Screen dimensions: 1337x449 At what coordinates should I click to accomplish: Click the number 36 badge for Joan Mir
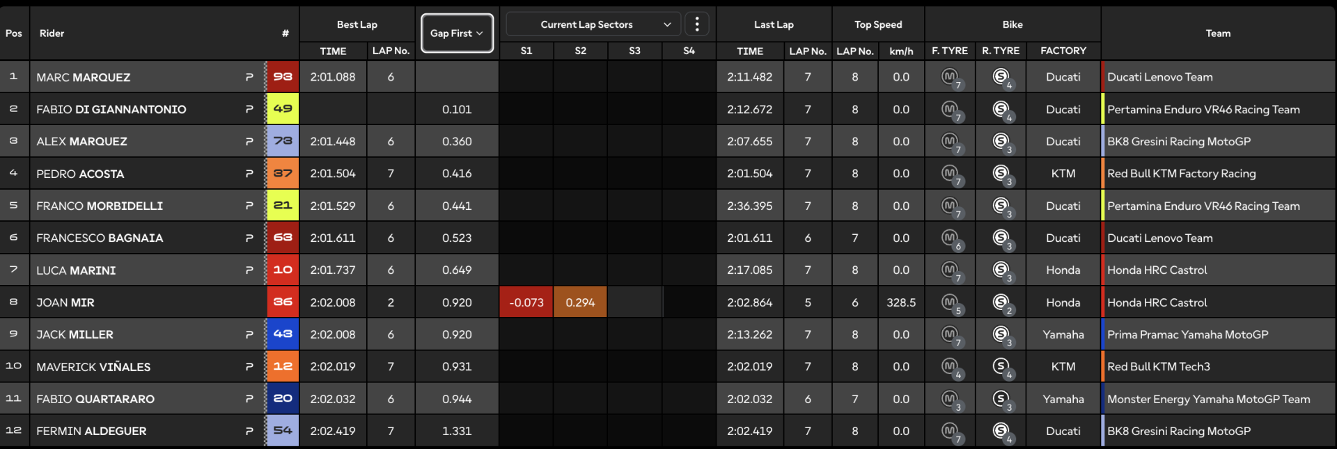click(x=283, y=302)
